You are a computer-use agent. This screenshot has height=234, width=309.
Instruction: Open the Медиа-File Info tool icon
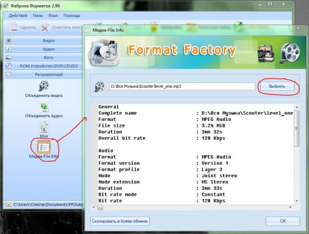[44, 147]
